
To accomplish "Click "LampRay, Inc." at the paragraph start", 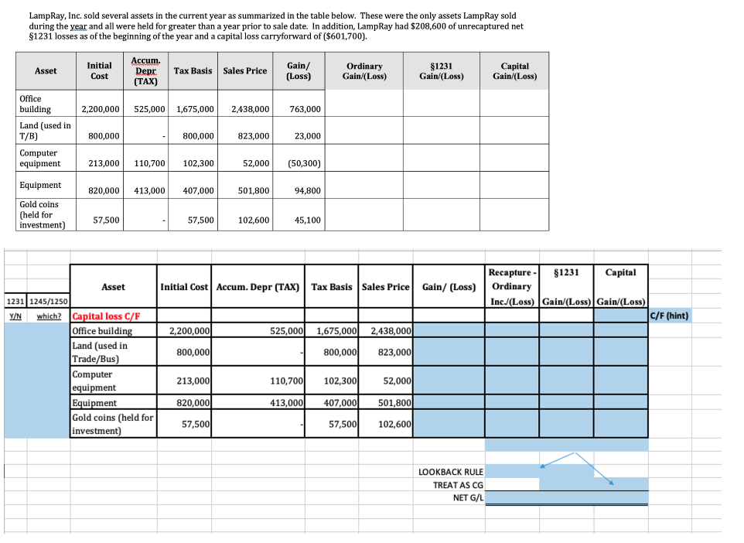I will [x=55, y=15].
